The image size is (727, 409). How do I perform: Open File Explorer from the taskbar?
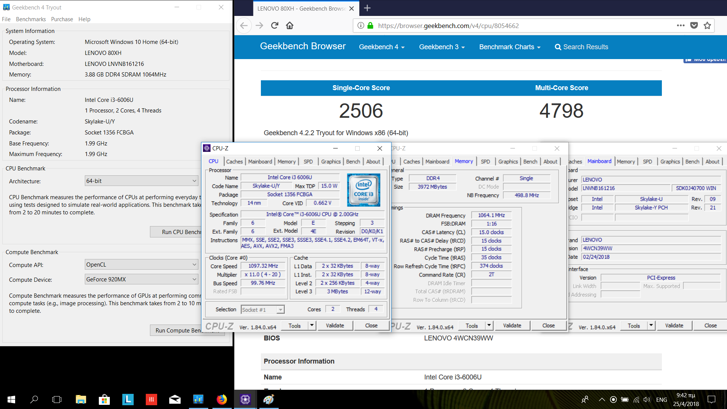(x=81, y=399)
